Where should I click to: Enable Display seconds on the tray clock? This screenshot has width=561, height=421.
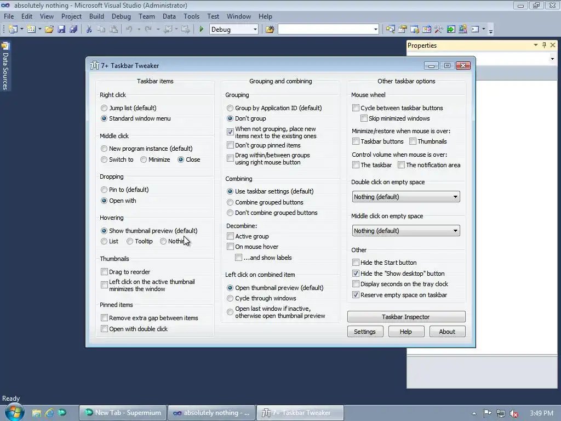point(356,284)
